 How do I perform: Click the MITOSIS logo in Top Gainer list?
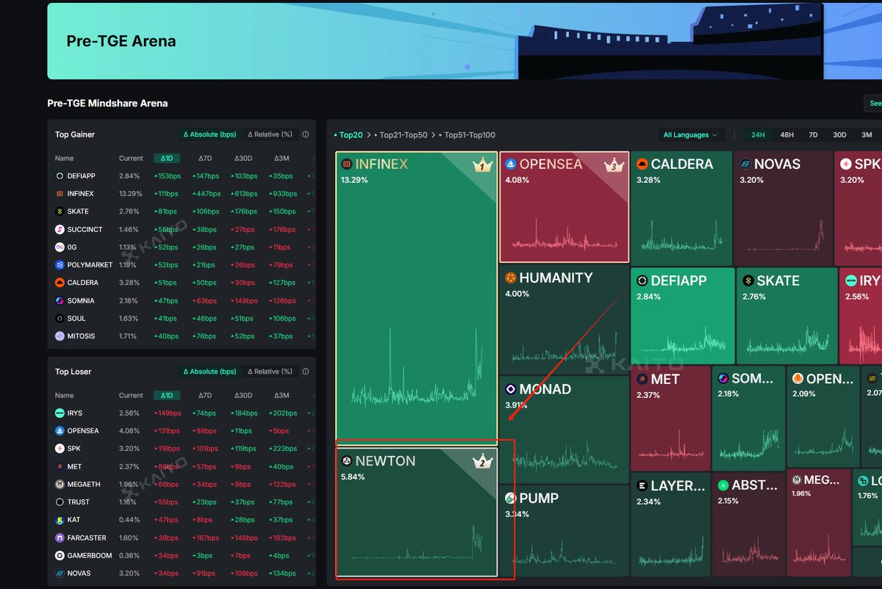[60, 336]
